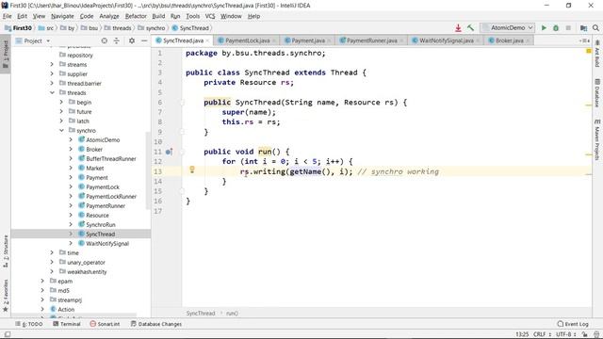Open the Navigate menu
This screenshot has height=339, width=603.
[x=62, y=16]
